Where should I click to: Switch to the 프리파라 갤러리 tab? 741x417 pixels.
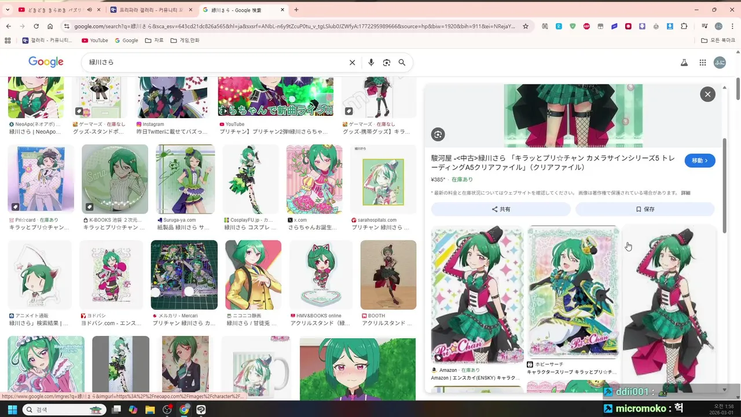tap(151, 10)
